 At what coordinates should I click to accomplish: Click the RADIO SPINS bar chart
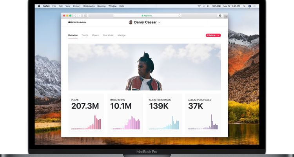[125, 122]
